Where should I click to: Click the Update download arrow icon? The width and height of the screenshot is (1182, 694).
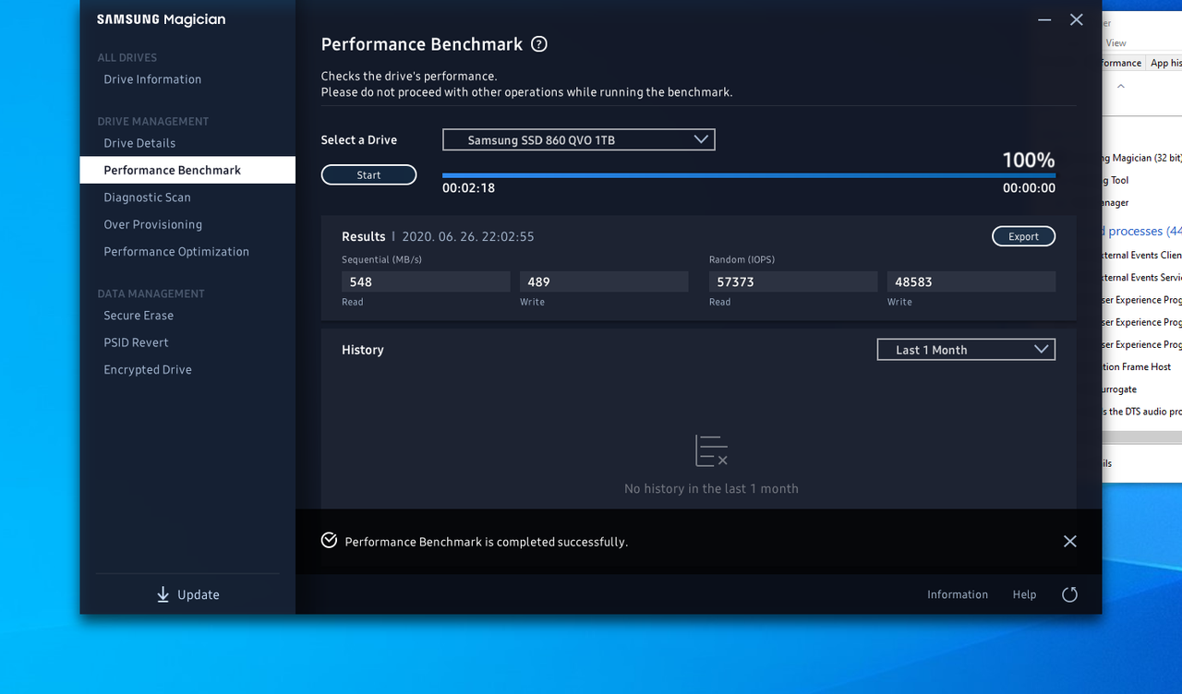[x=163, y=594]
